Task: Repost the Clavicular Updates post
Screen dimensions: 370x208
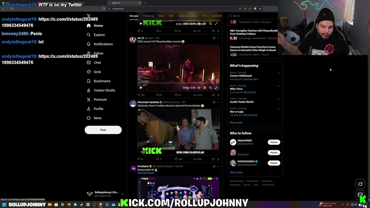Action: (x=159, y=159)
